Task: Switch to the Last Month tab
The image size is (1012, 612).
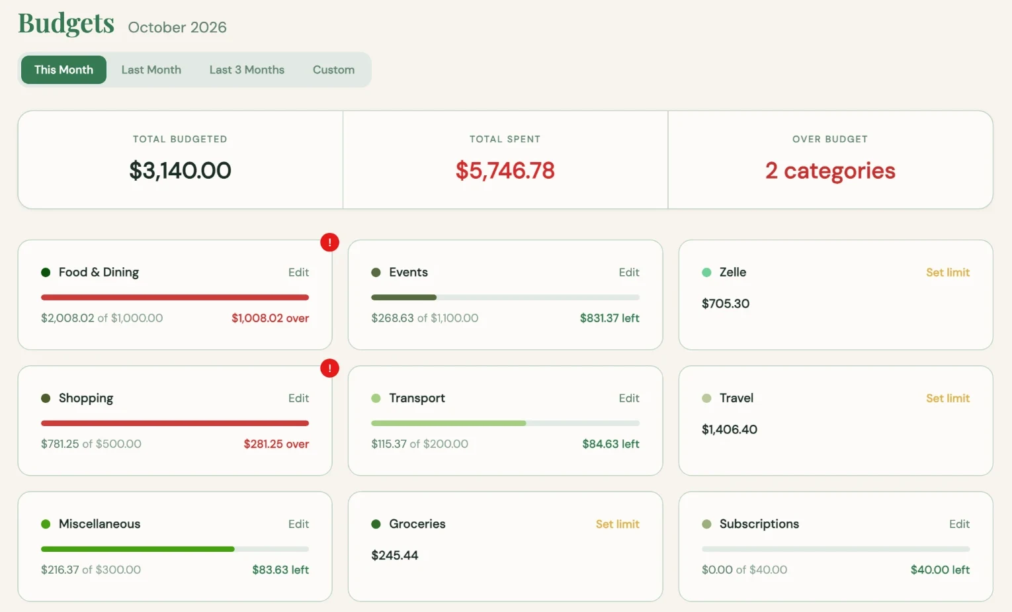Action: point(151,69)
